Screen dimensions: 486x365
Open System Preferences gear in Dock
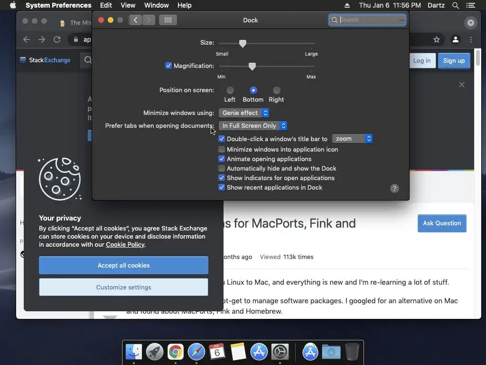coord(280,352)
